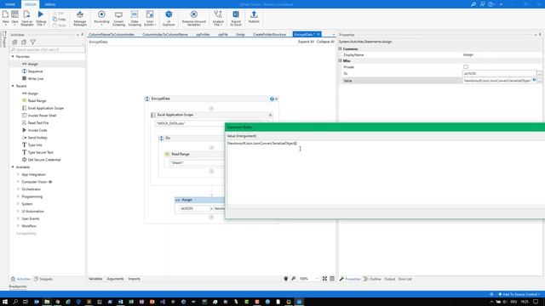
Task: Click the To property value field
Action: tap(499, 74)
